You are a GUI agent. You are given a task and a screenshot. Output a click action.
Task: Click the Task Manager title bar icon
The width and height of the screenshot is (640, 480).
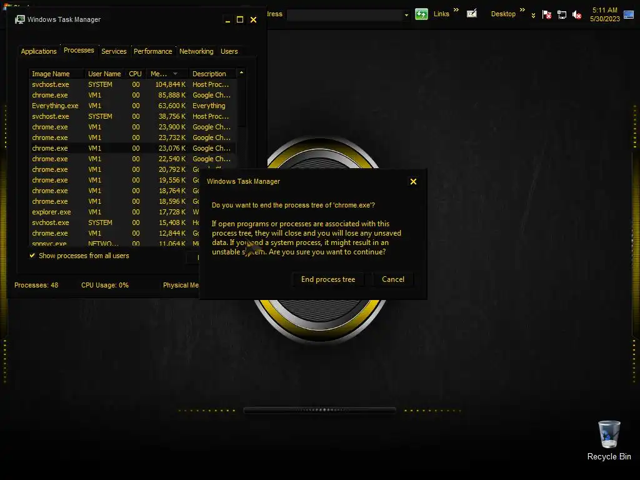coord(19,19)
